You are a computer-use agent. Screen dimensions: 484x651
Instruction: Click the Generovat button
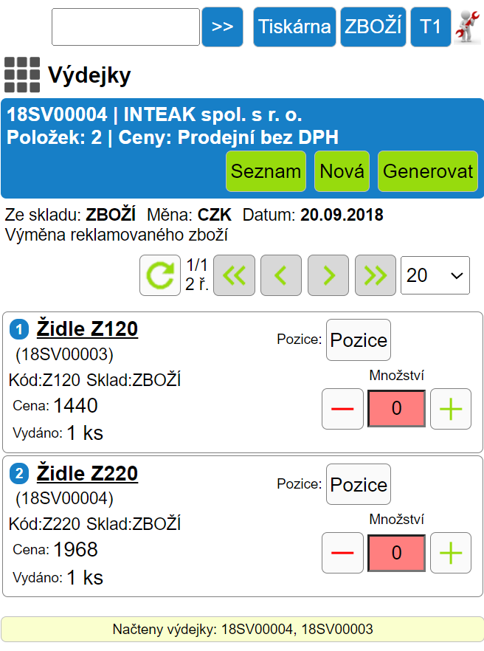click(428, 171)
